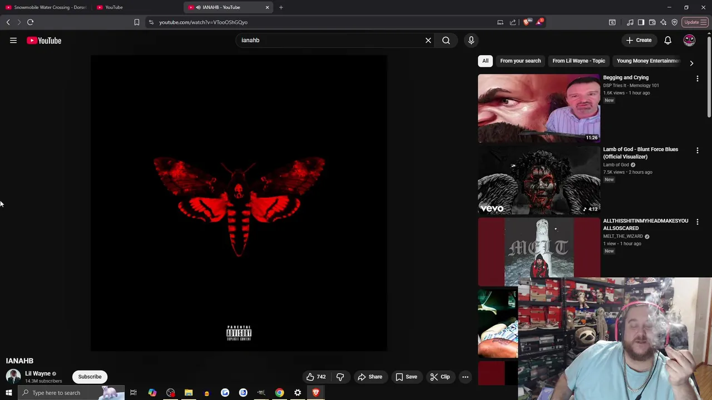Bookmark this page
This screenshot has height=400, width=712.
[x=137, y=22]
